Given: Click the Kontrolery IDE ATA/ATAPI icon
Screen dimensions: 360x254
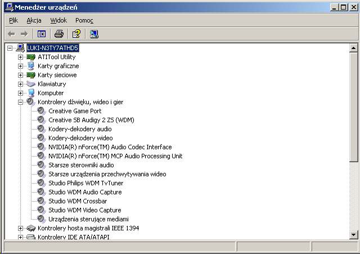Looking at the screenshot, I should click(31, 237).
